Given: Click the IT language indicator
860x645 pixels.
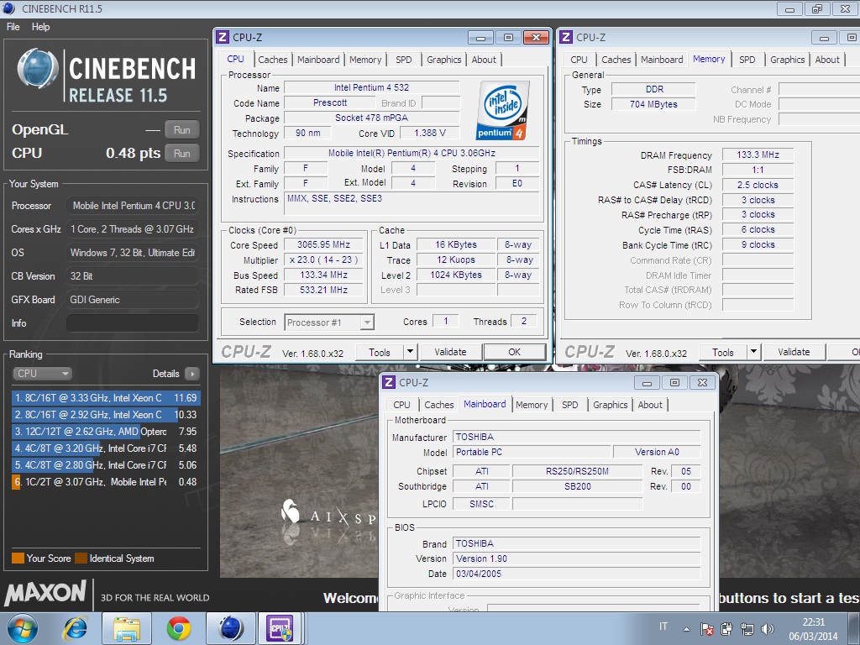Looking at the screenshot, I should point(663,626).
